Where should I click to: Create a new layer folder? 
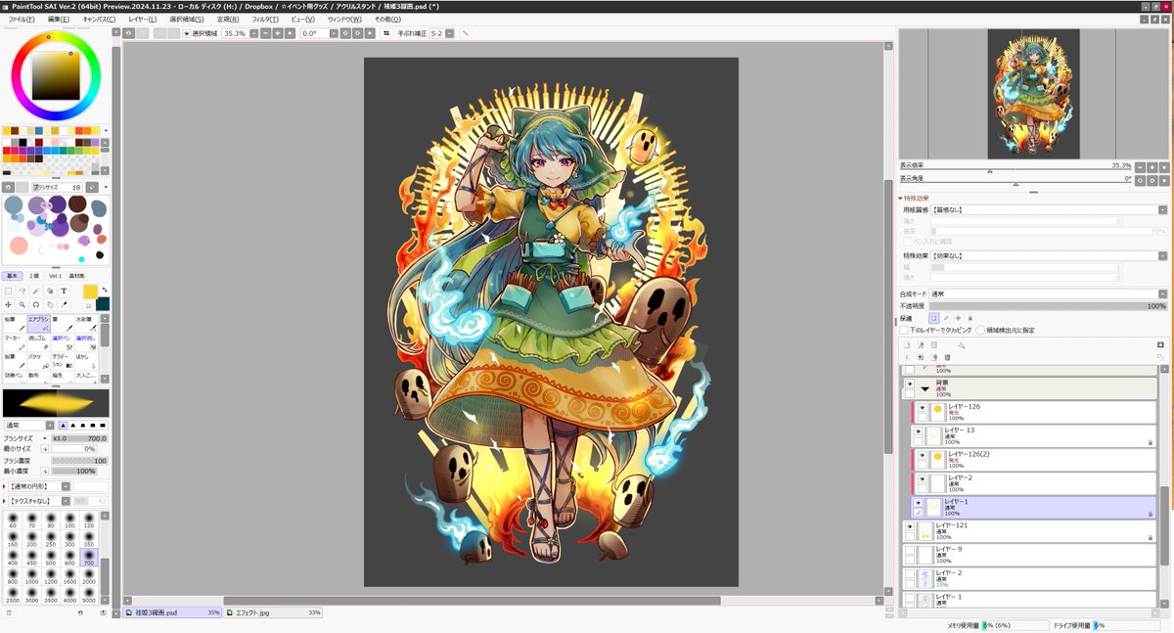tap(933, 345)
